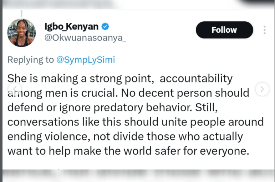Viewport: 275px width, 182px height.
Task: Open Igbo_Kenyan's profile picture
Action: point(21,33)
